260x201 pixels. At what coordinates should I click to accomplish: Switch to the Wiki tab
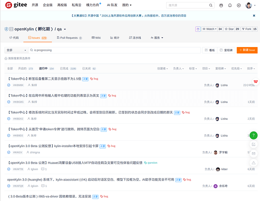coord(96,38)
